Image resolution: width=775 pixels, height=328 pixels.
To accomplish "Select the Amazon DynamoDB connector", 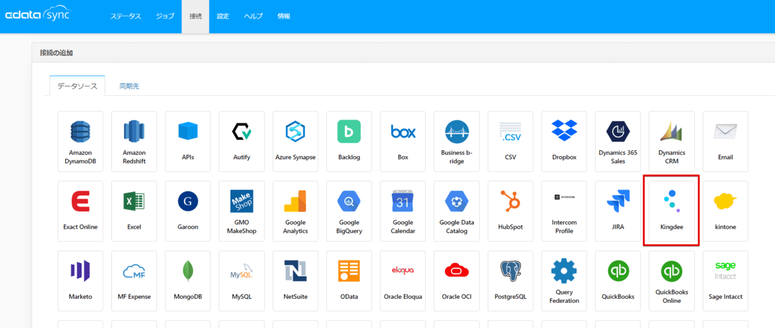I will (x=80, y=141).
